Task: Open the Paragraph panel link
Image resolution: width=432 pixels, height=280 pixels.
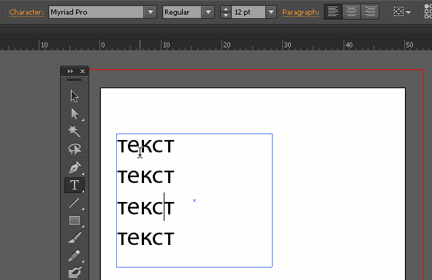Action: (x=300, y=12)
